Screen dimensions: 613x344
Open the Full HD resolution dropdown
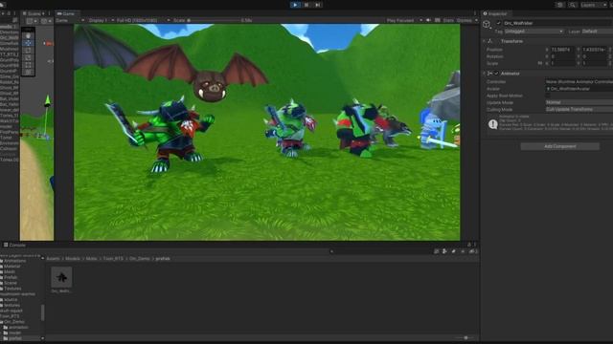143,20
